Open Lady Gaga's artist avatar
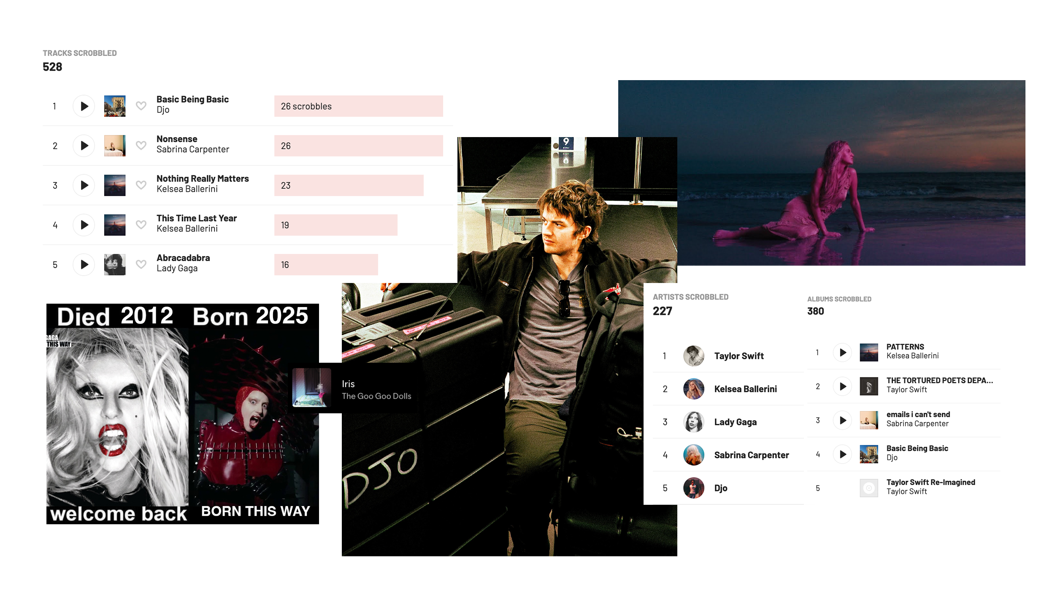The height and width of the screenshot is (593, 1055). (693, 422)
